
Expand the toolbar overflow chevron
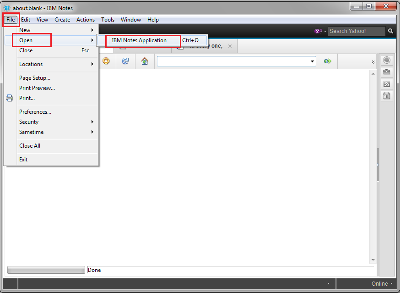(x=373, y=62)
